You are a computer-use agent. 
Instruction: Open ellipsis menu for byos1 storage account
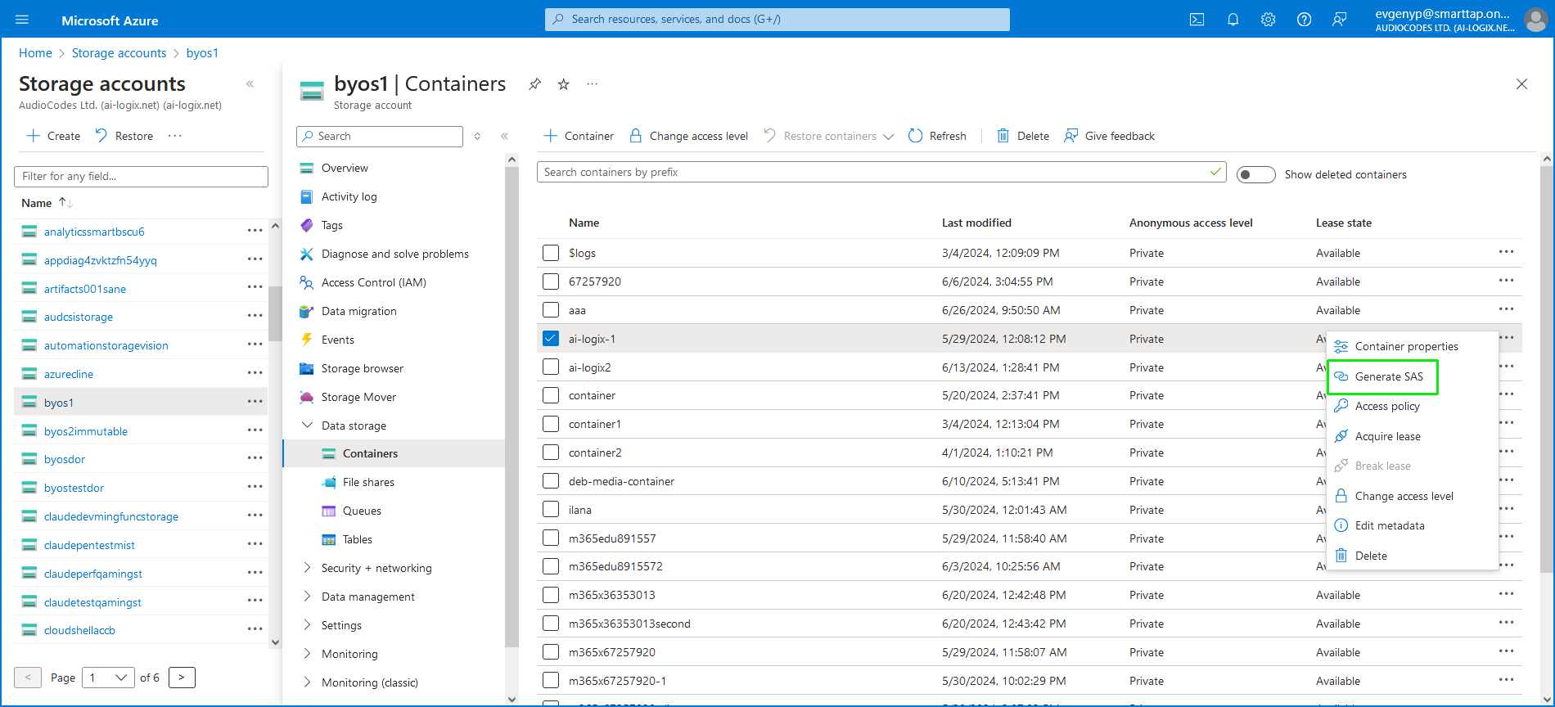pos(255,402)
